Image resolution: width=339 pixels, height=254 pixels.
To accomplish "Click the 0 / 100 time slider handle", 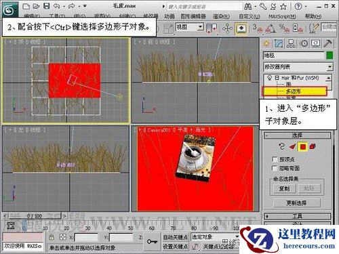I will 35,216.
